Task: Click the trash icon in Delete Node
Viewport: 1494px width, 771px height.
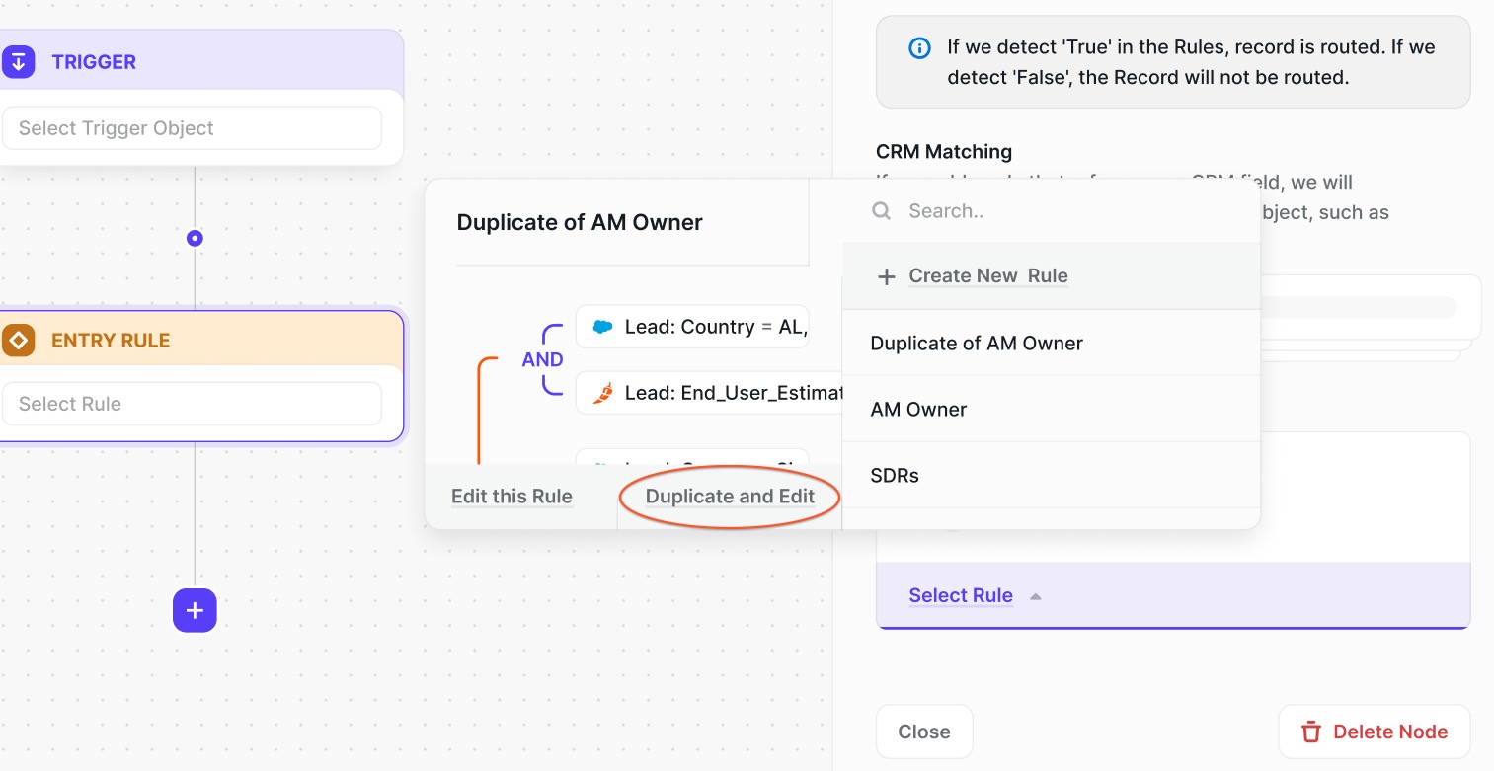Action: point(1311,732)
